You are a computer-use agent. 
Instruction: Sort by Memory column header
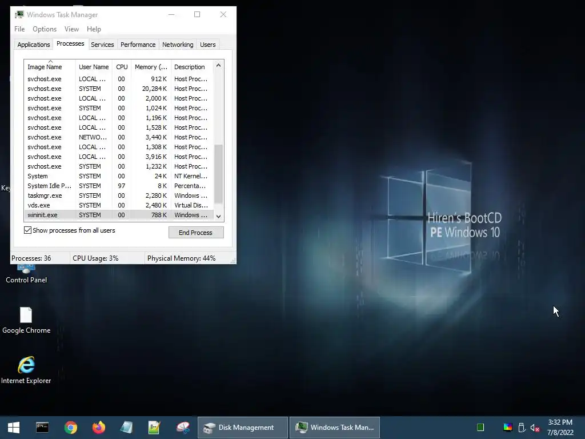point(151,67)
